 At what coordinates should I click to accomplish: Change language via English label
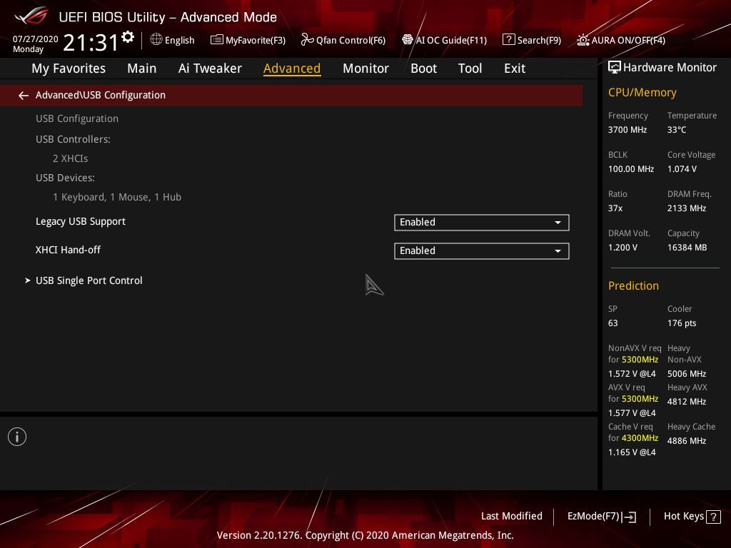[179, 40]
